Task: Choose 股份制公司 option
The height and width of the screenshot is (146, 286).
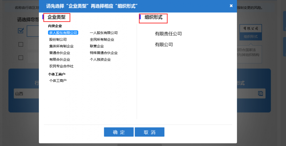Action: [58, 39]
